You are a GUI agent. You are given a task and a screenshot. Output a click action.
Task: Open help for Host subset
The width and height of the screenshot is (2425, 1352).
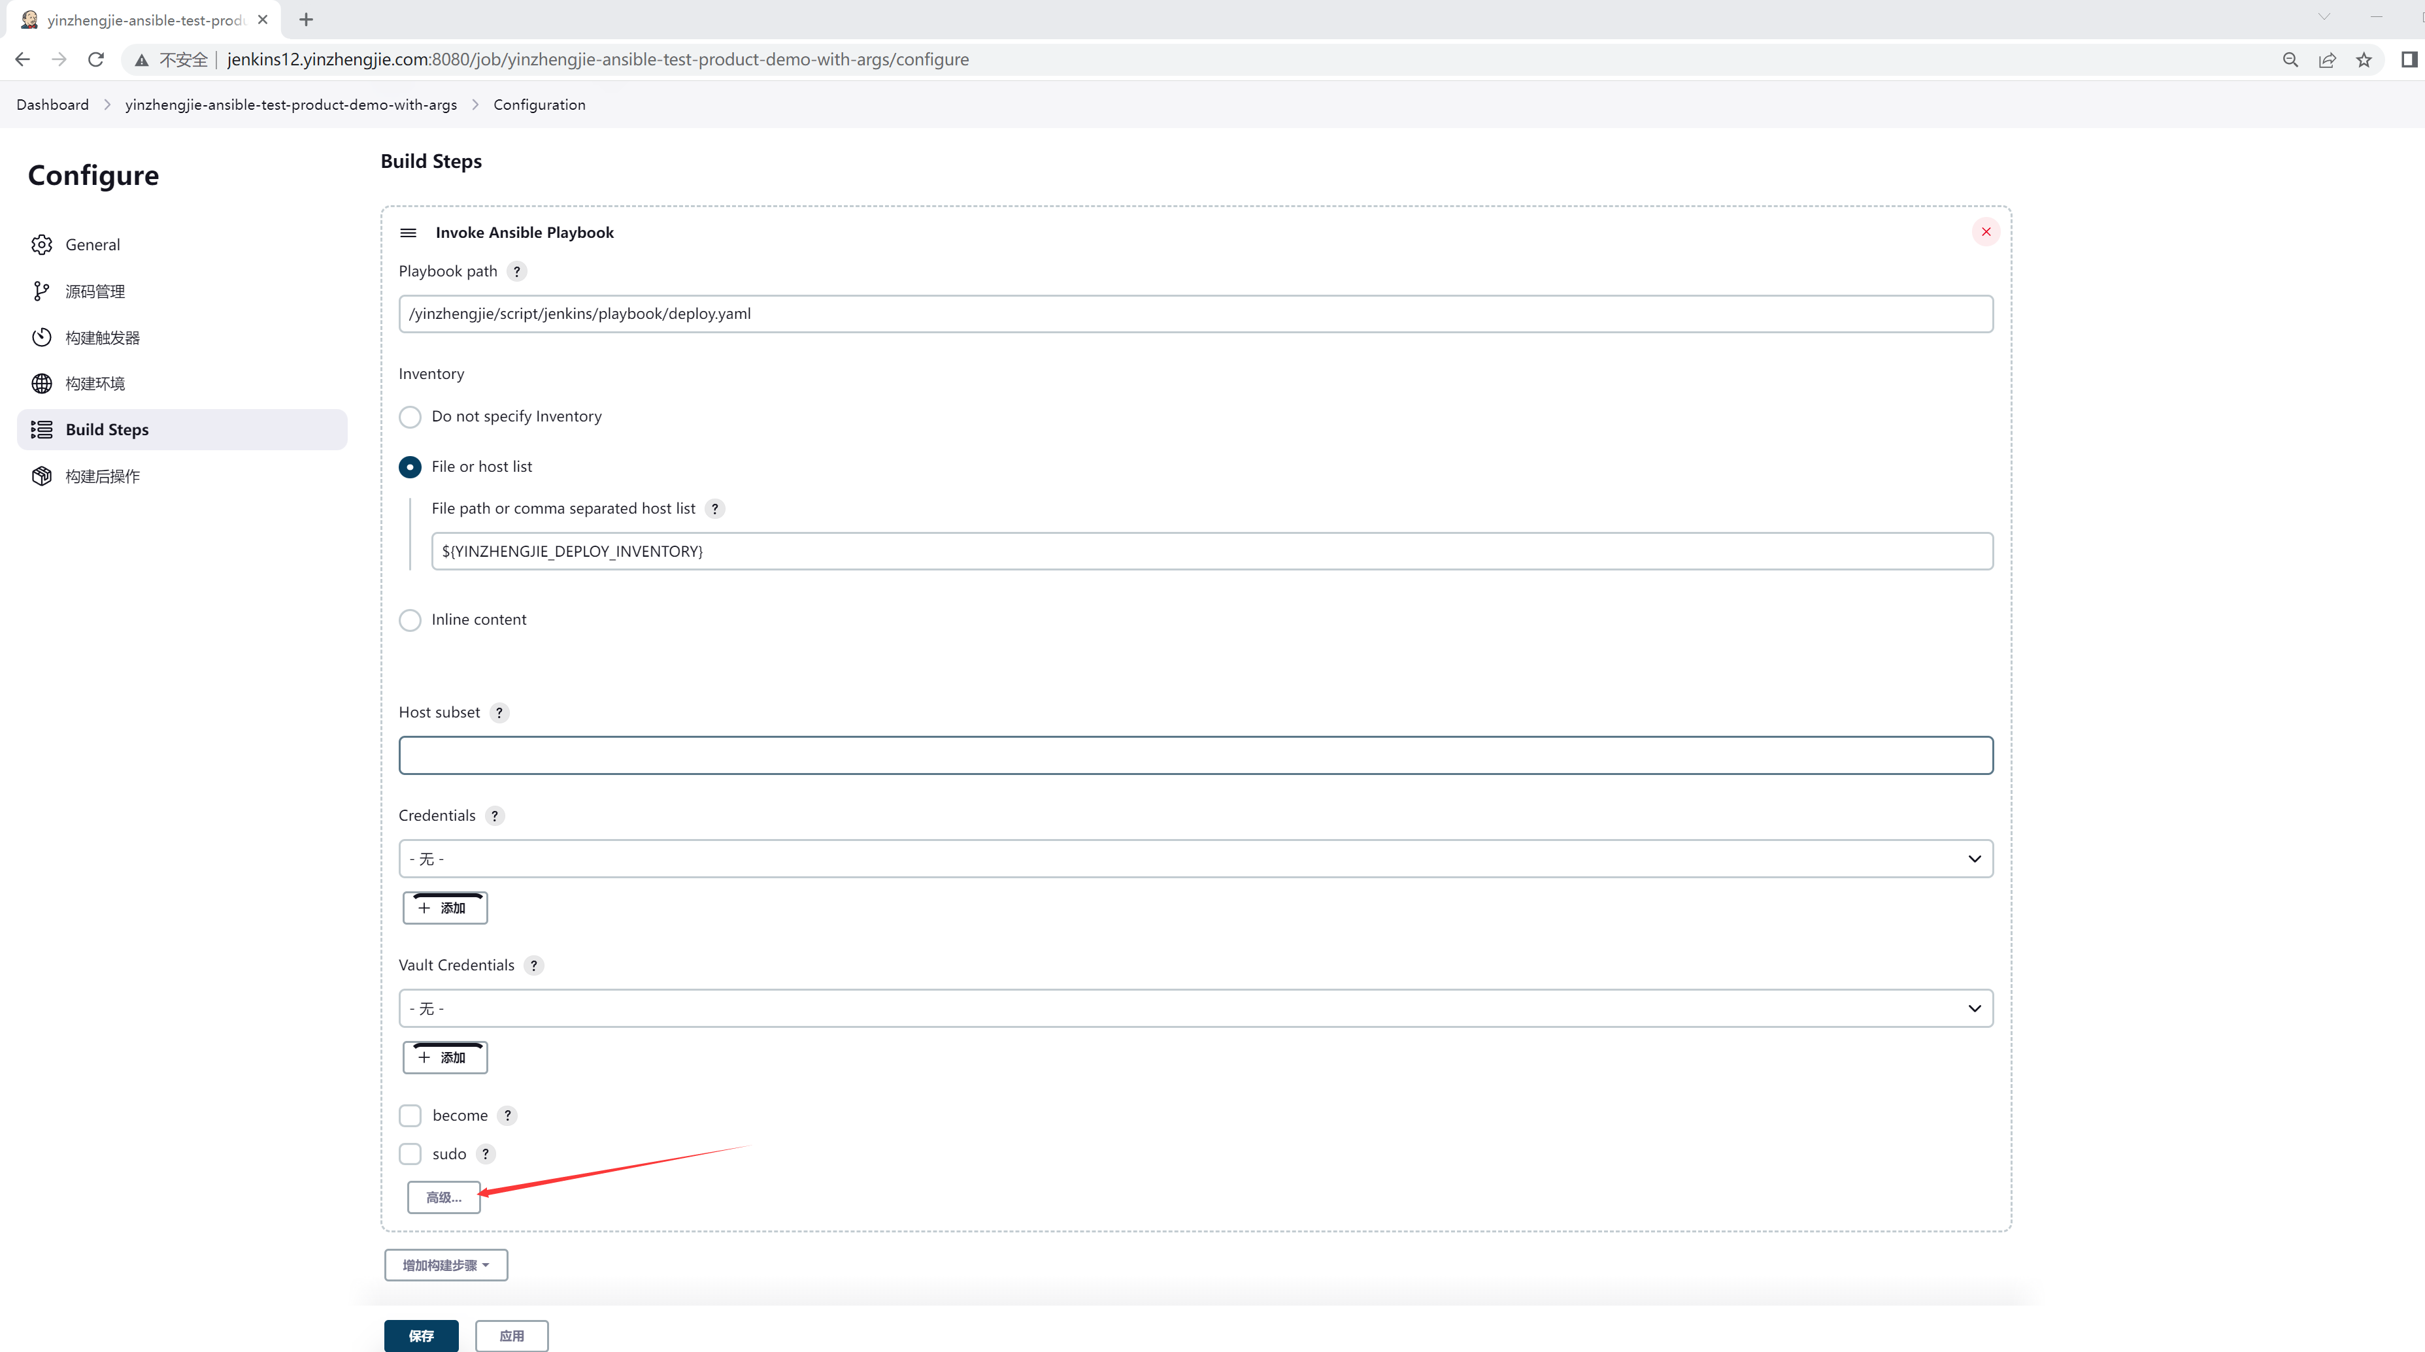[499, 712]
